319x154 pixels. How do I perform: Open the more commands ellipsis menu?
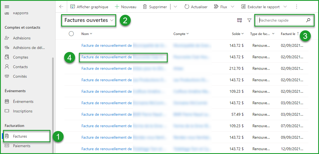coord(296,7)
